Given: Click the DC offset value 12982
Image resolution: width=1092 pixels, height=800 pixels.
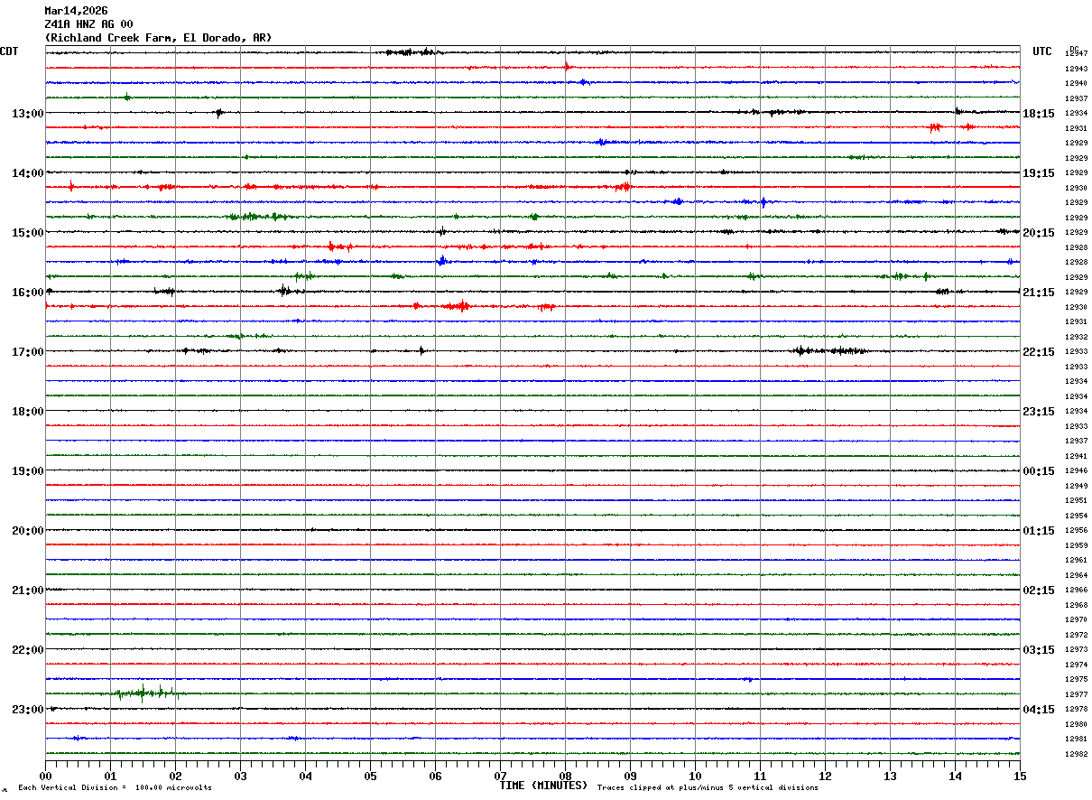Looking at the screenshot, I should pyautogui.click(x=1076, y=754).
